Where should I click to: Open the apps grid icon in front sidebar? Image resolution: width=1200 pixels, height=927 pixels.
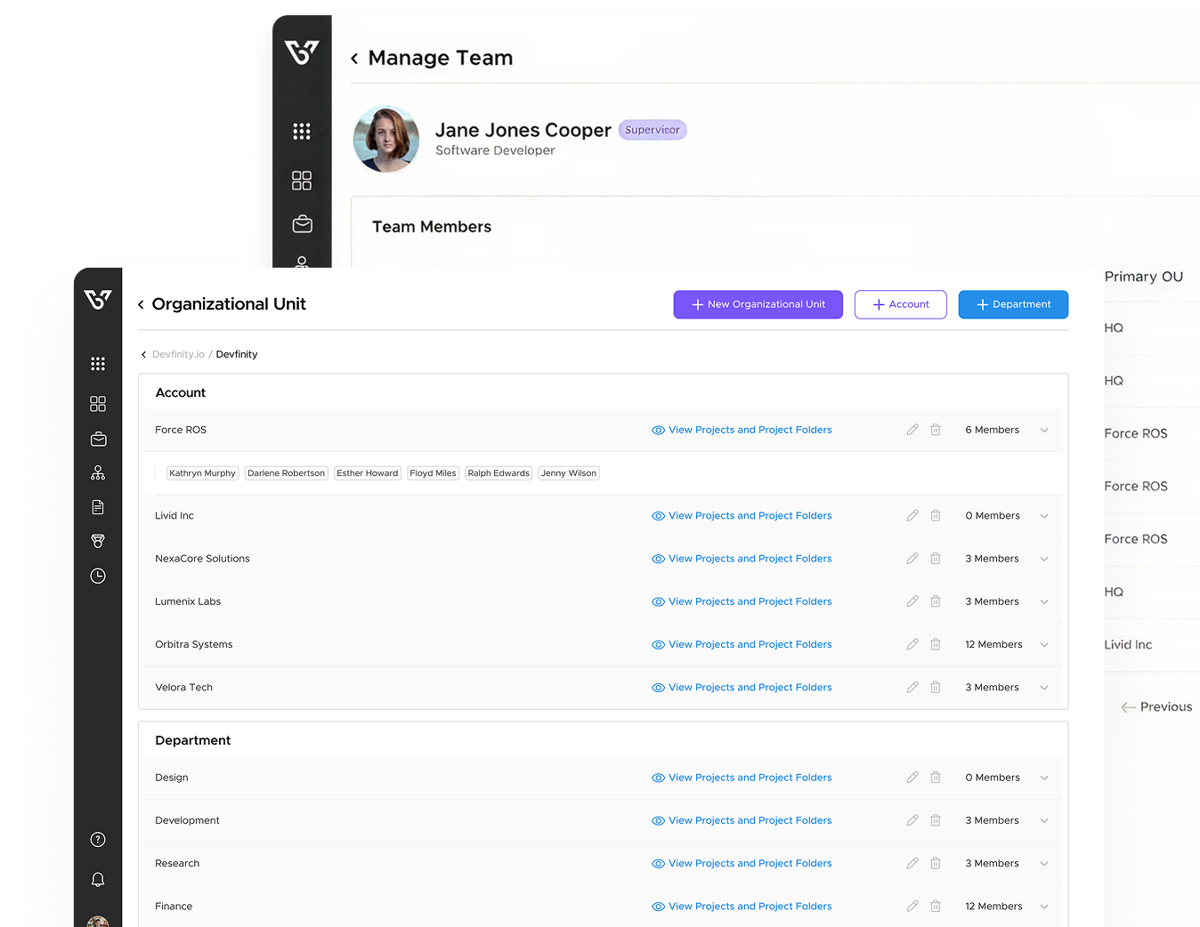point(98,364)
